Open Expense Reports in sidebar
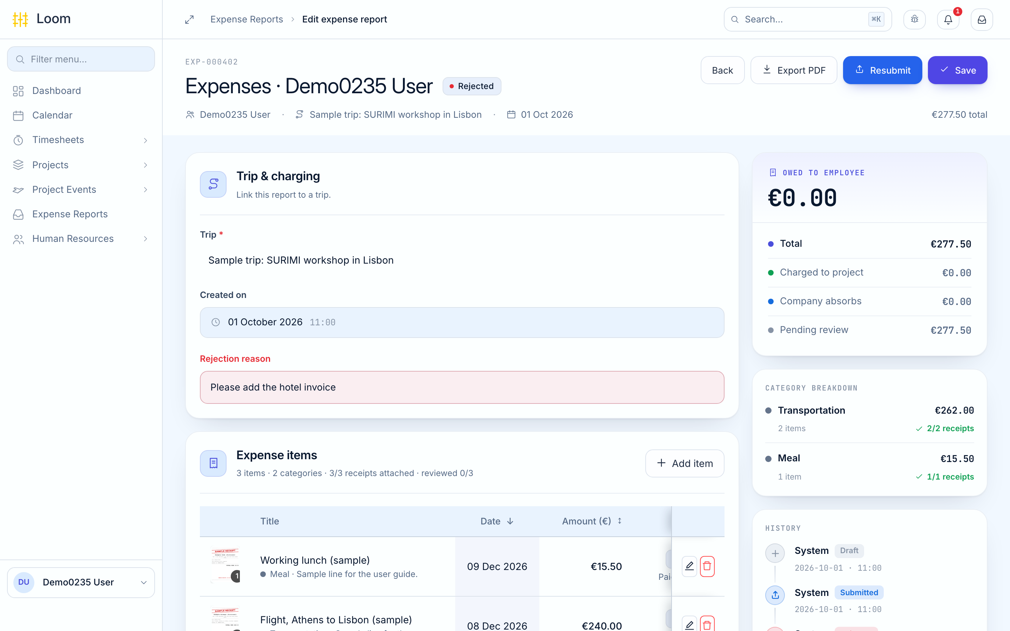Image resolution: width=1010 pixels, height=631 pixels. tap(81, 214)
